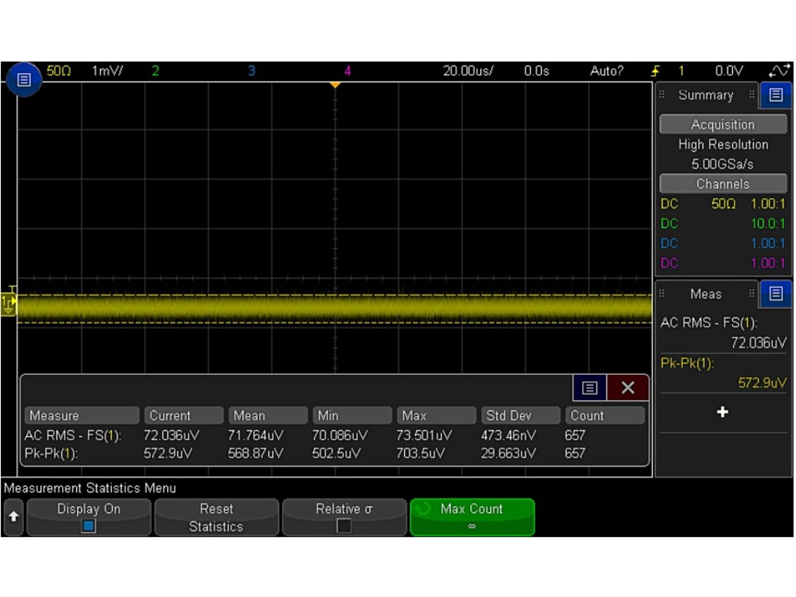Tap the orange trigger time reference marker

334,86
